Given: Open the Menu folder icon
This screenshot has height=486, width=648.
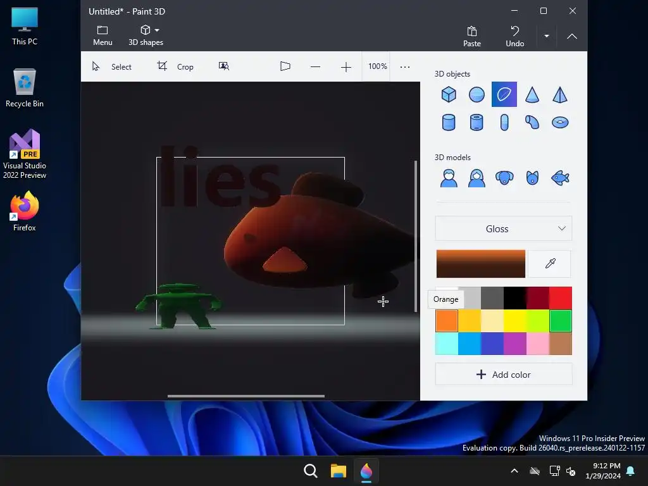Looking at the screenshot, I should (103, 35).
